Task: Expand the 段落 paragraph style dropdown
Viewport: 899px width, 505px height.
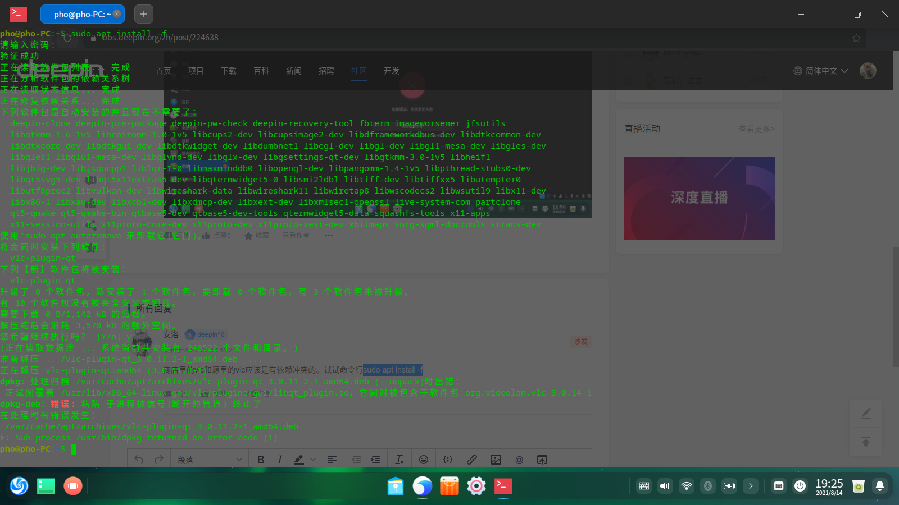Action: click(x=210, y=460)
